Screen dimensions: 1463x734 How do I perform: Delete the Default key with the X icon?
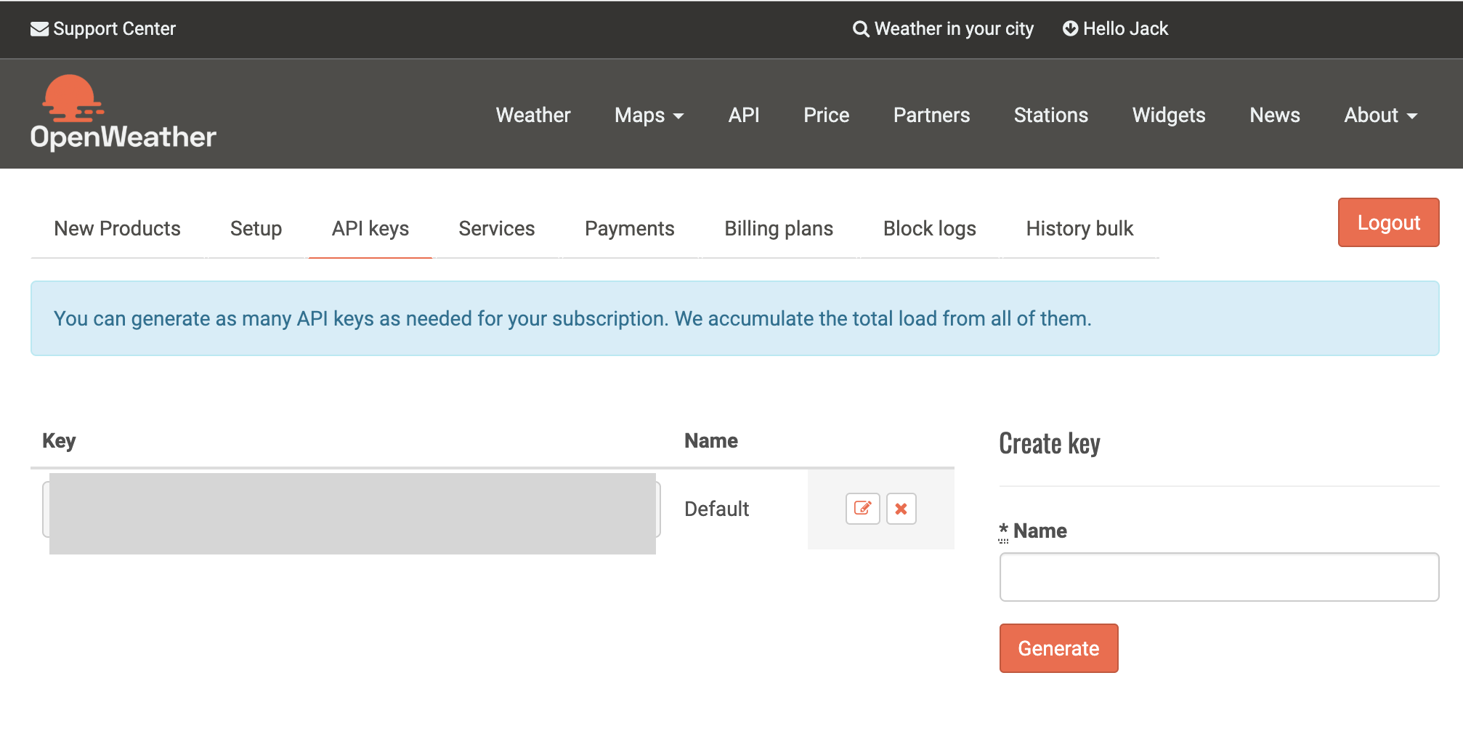pyautogui.click(x=901, y=509)
